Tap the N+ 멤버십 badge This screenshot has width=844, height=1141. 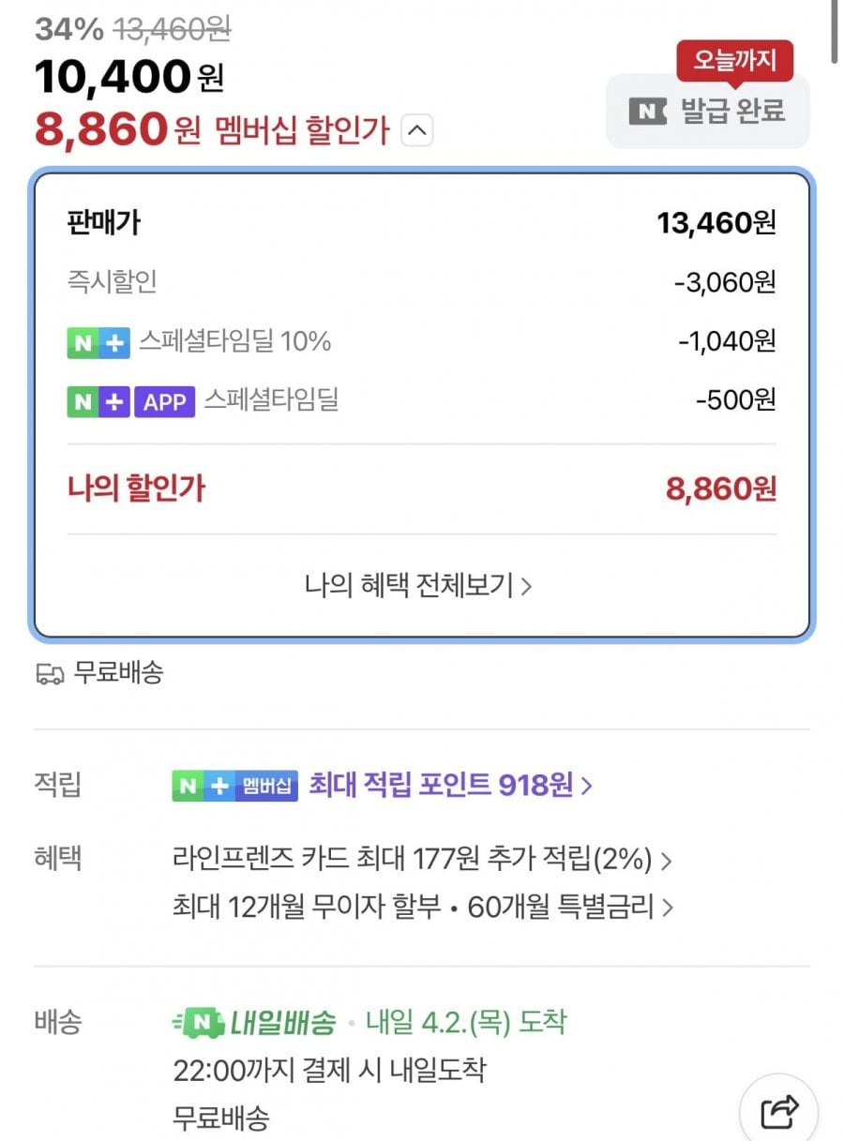coord(234,786)
